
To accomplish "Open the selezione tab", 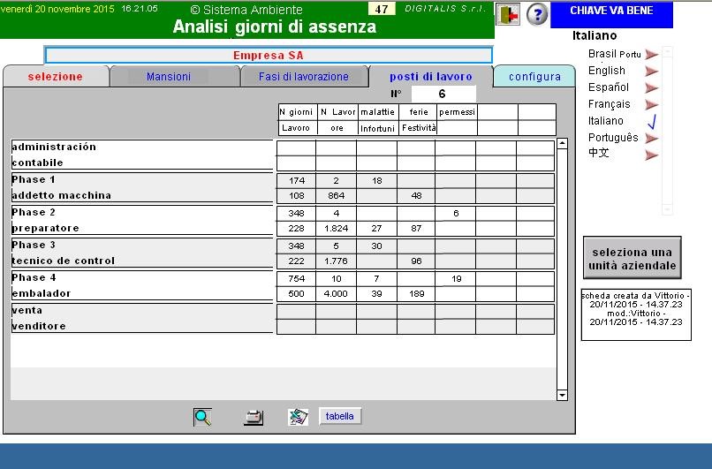I will (56, 76).
